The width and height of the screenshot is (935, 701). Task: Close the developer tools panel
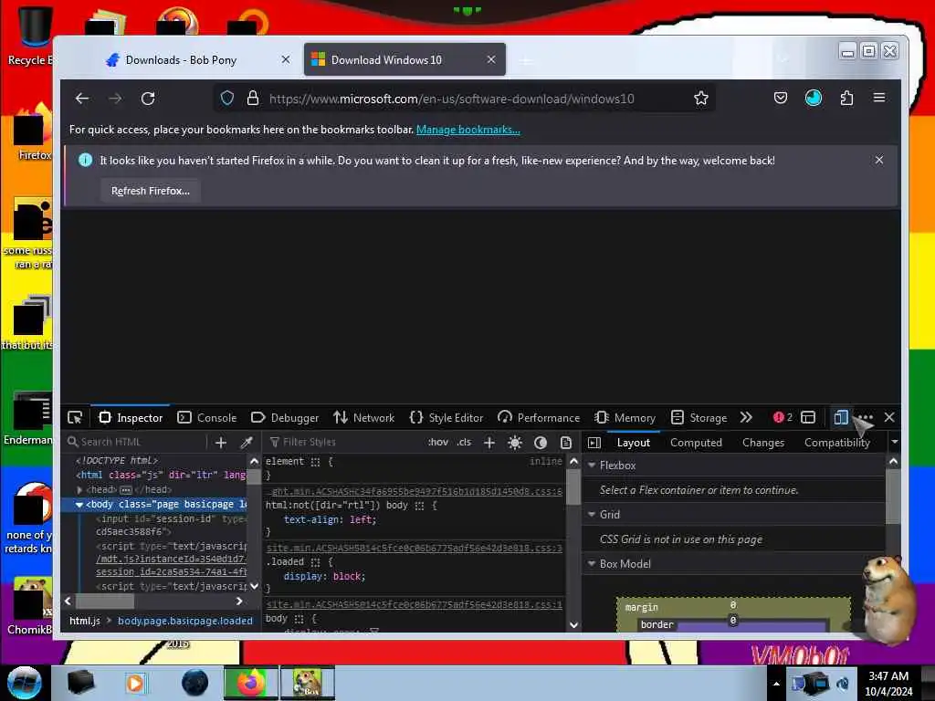[x=889, y=417]
